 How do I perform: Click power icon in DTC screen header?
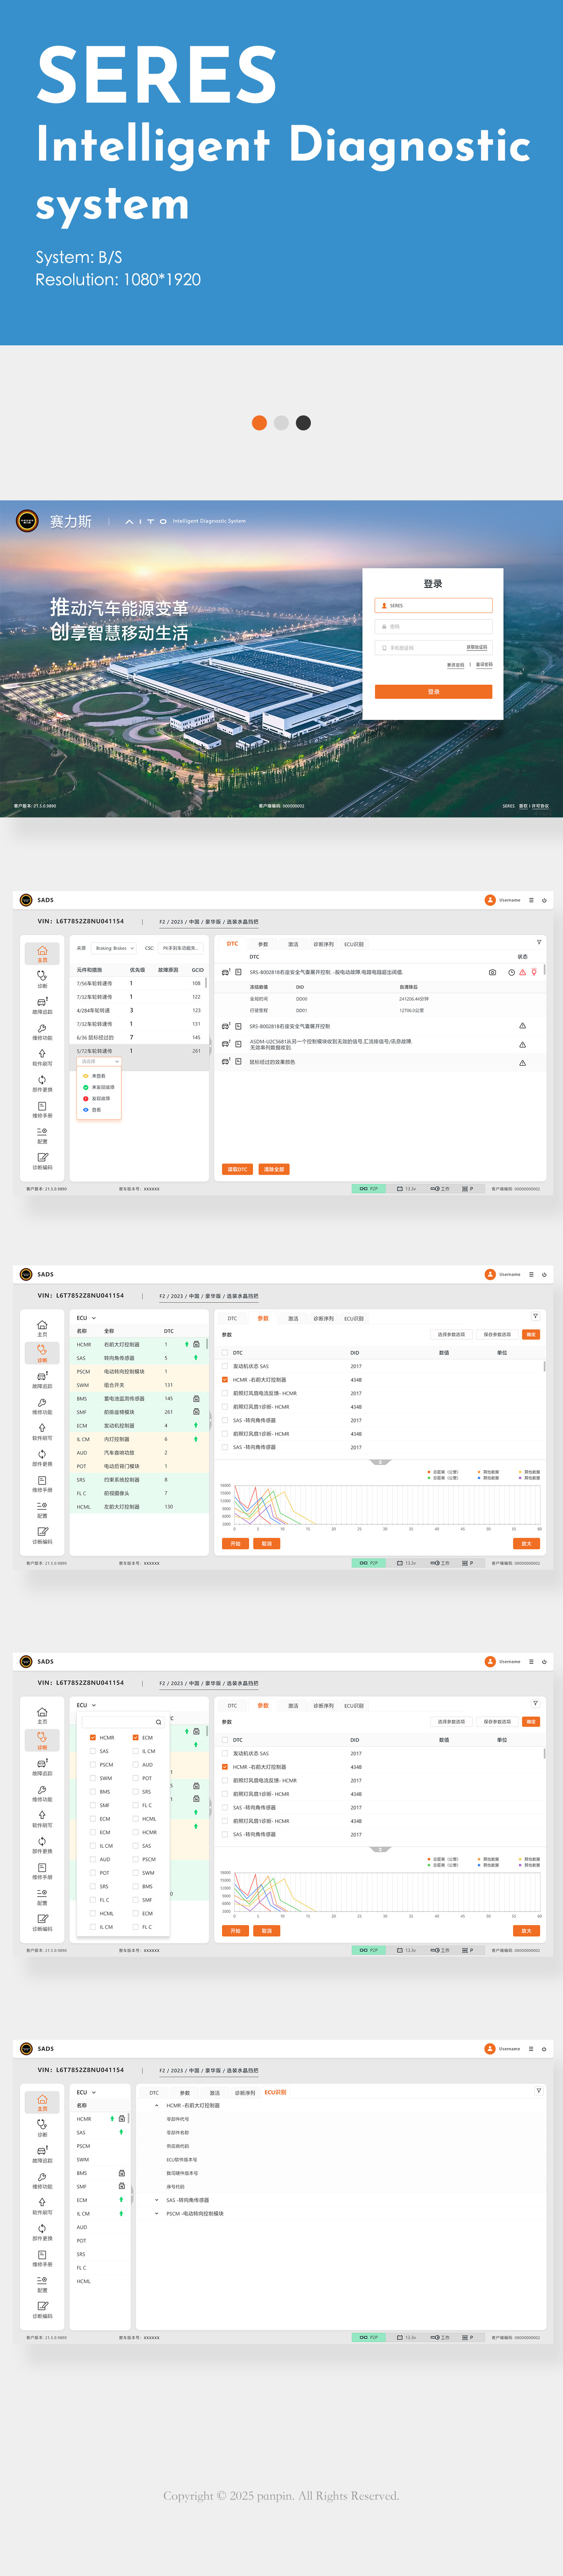[544, 900]
